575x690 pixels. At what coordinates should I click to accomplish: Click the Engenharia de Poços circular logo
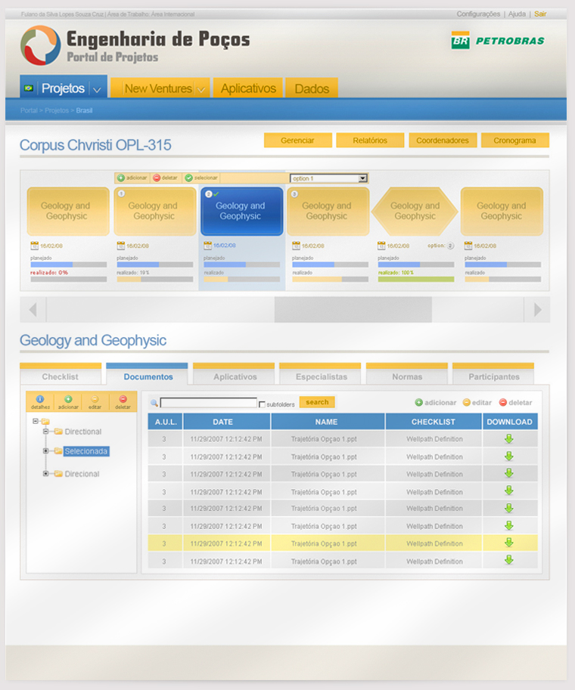click(41, 45)
